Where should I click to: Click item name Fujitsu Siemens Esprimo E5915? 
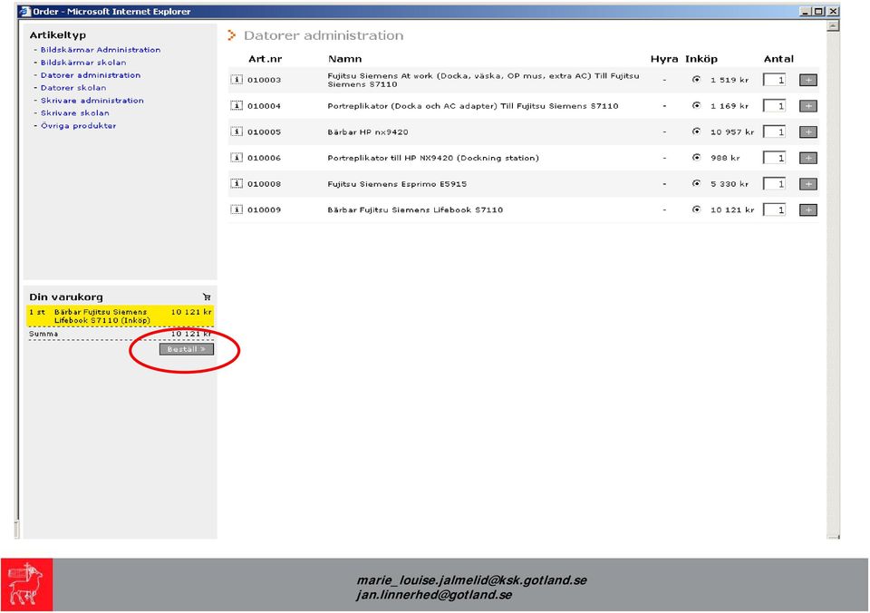point(397,184)
